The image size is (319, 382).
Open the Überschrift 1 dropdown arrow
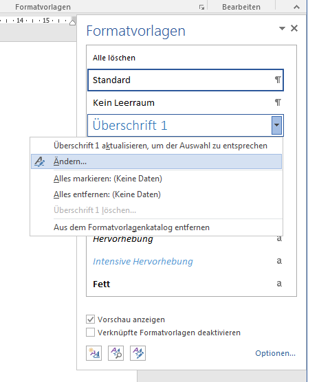pos(276,125)
